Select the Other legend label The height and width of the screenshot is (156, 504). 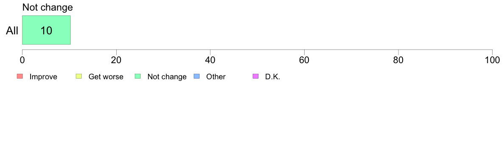pyautogui.click(x=216, y=77)
